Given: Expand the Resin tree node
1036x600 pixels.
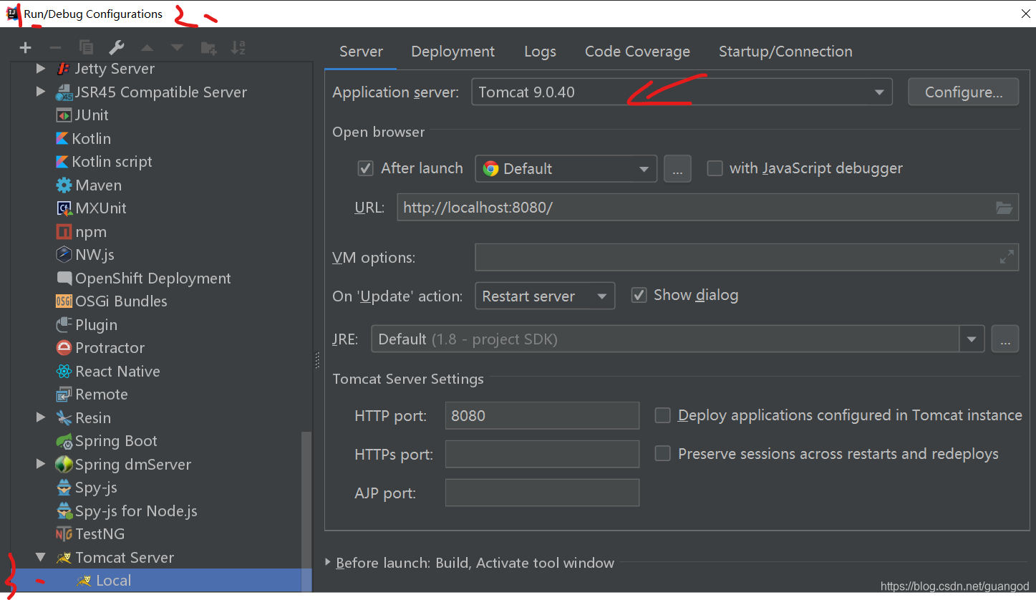Looking at the screenshot, I should tap(41, 418).
